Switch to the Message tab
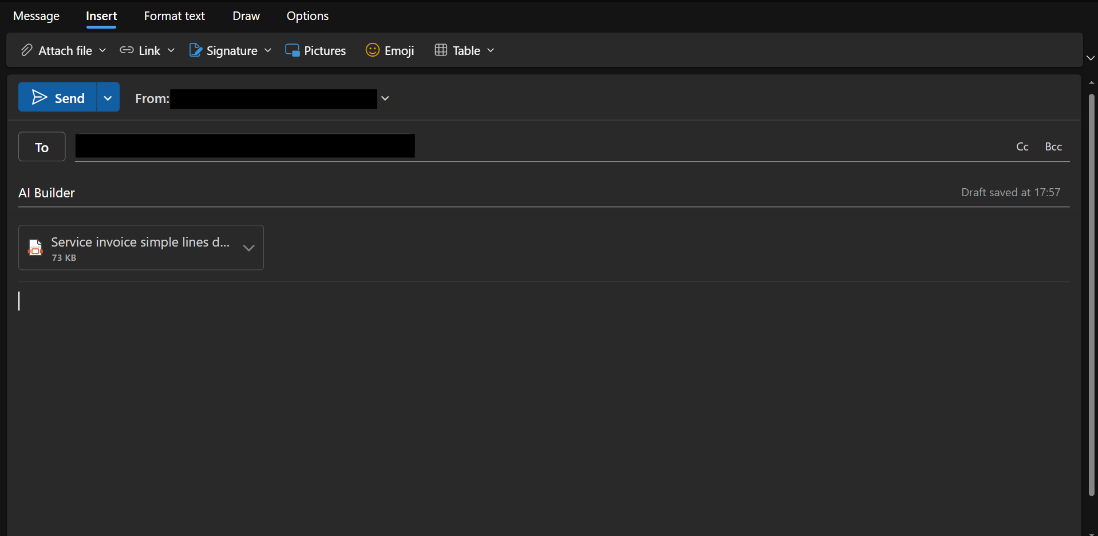Image resolution: width=1098 pixels, height=536 pixels. (36, 16)
